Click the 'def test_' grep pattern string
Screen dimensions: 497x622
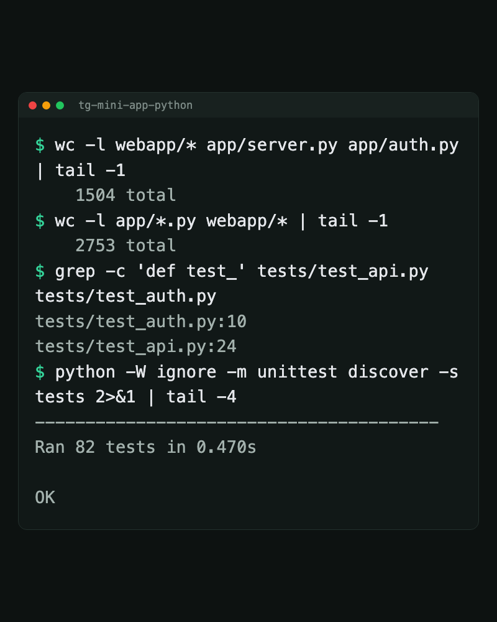191,271
